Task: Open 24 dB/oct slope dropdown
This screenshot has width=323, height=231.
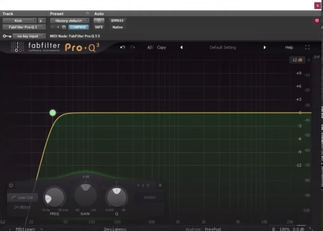Action: click(22, 207)
